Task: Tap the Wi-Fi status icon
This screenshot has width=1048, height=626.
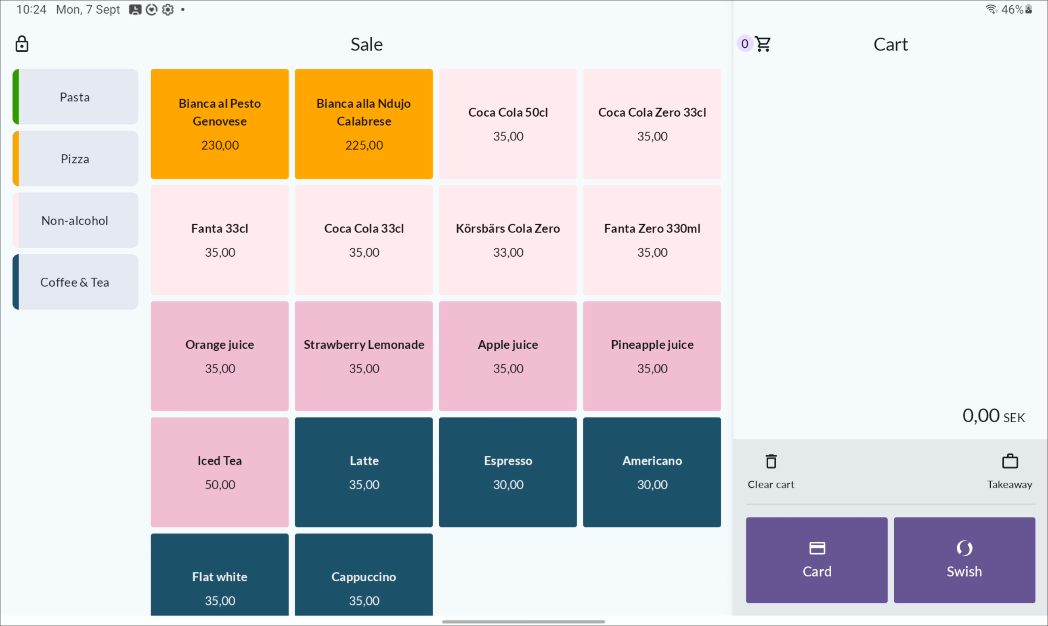Action: pyautogui.click(x=991, y=9)
